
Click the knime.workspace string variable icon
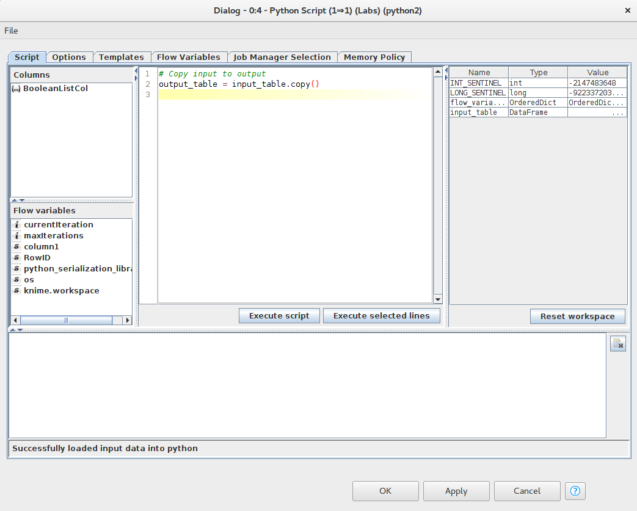coord(16,291)
